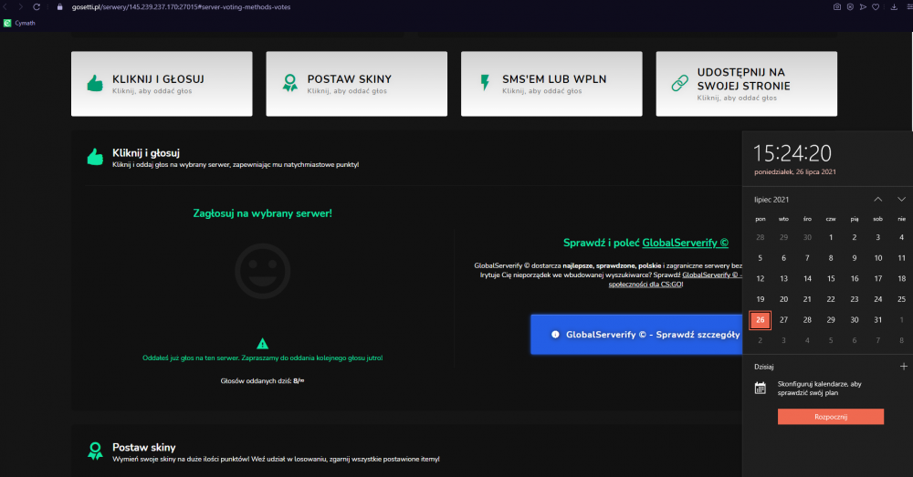Go to next month with down chevron

[901, 200]
